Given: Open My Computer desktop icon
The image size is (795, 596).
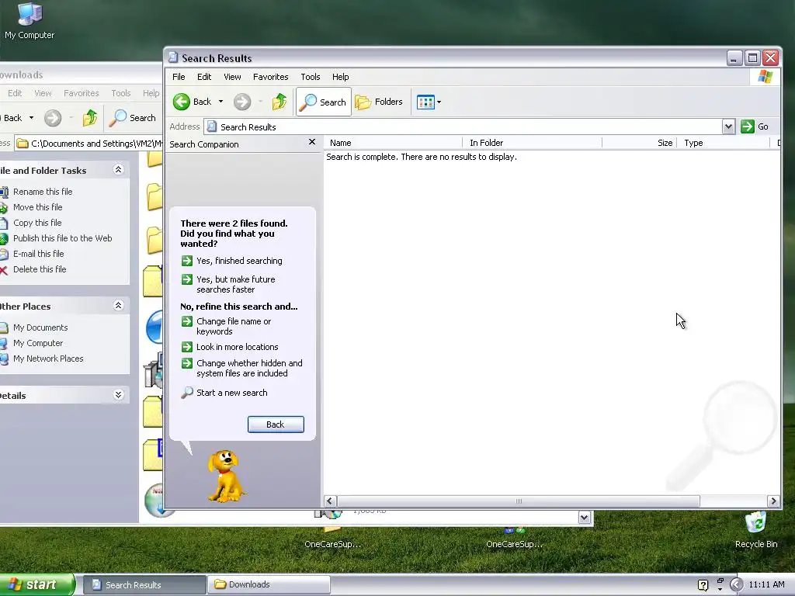Looking at the screenshot, I should point(30,21).
